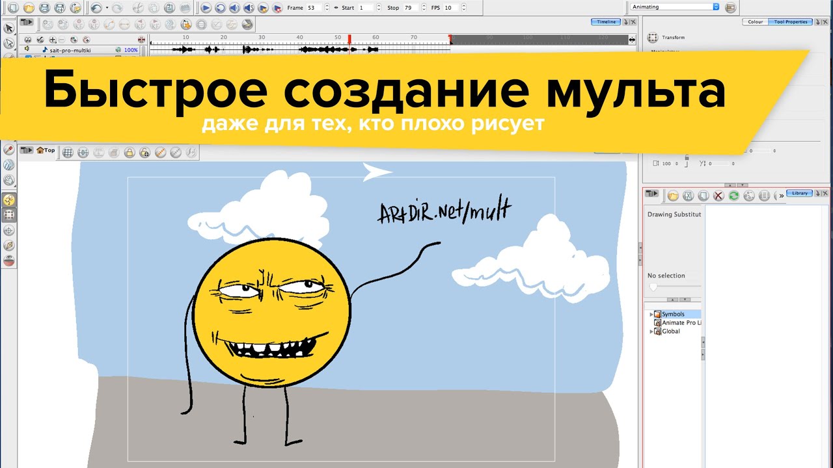833x468 pixels.
Task: Expand the Symbols library folder
Action: [651, 315]
